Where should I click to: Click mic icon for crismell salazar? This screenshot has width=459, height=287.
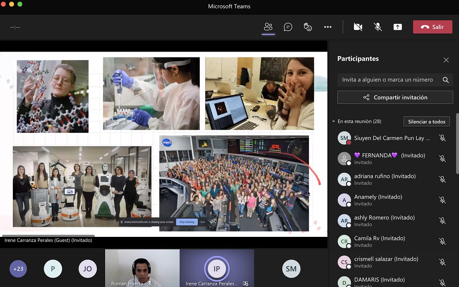[x=442, y=262]
